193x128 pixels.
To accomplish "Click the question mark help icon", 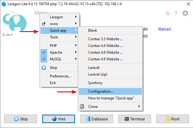I will click(176, 13).
